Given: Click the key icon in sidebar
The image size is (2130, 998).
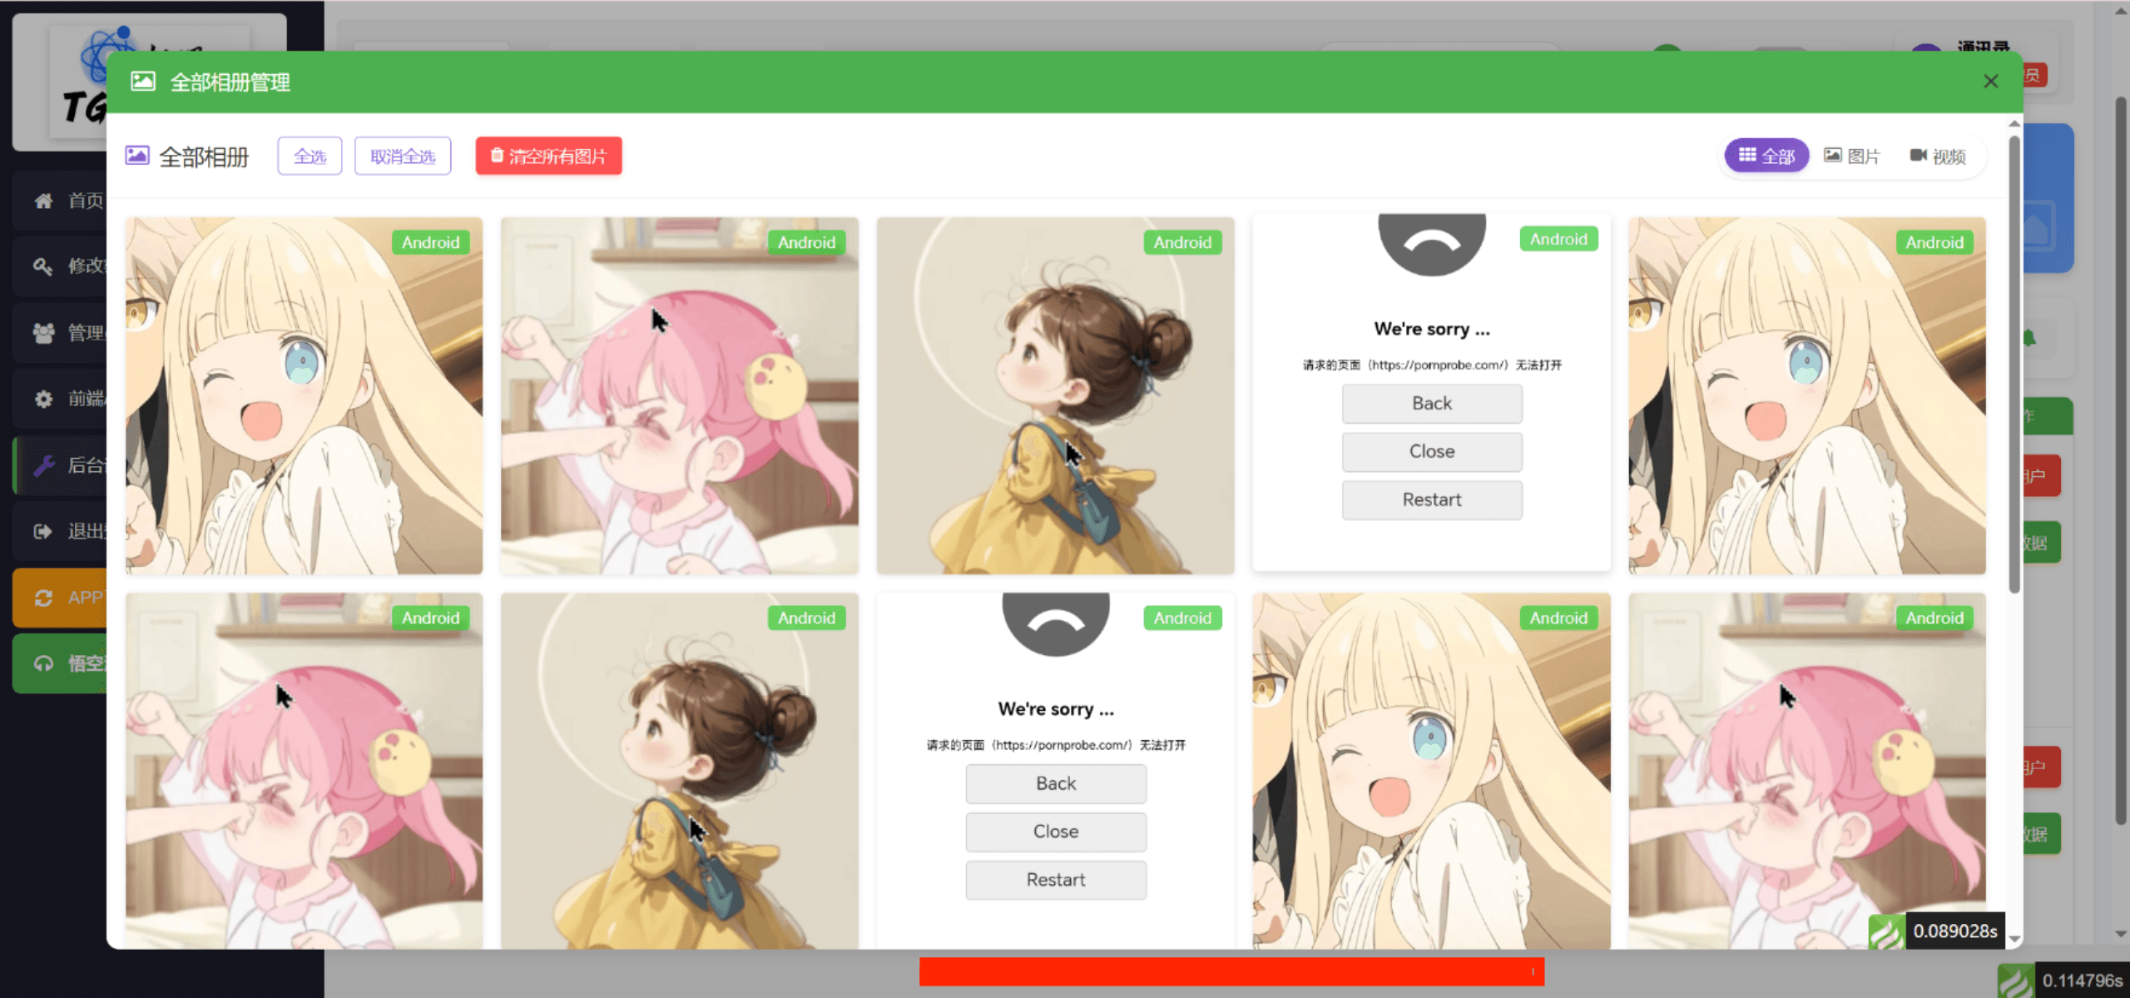Looking at the screenshot, I should point(43,266).
